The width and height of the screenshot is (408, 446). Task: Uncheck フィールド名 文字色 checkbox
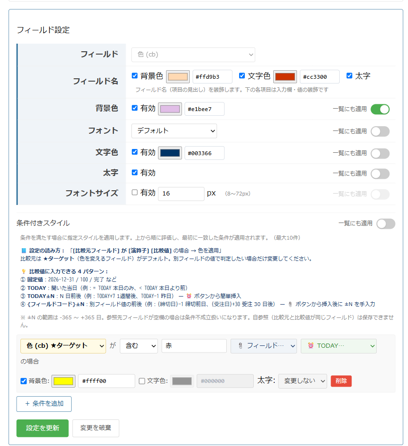coord(242,75)
